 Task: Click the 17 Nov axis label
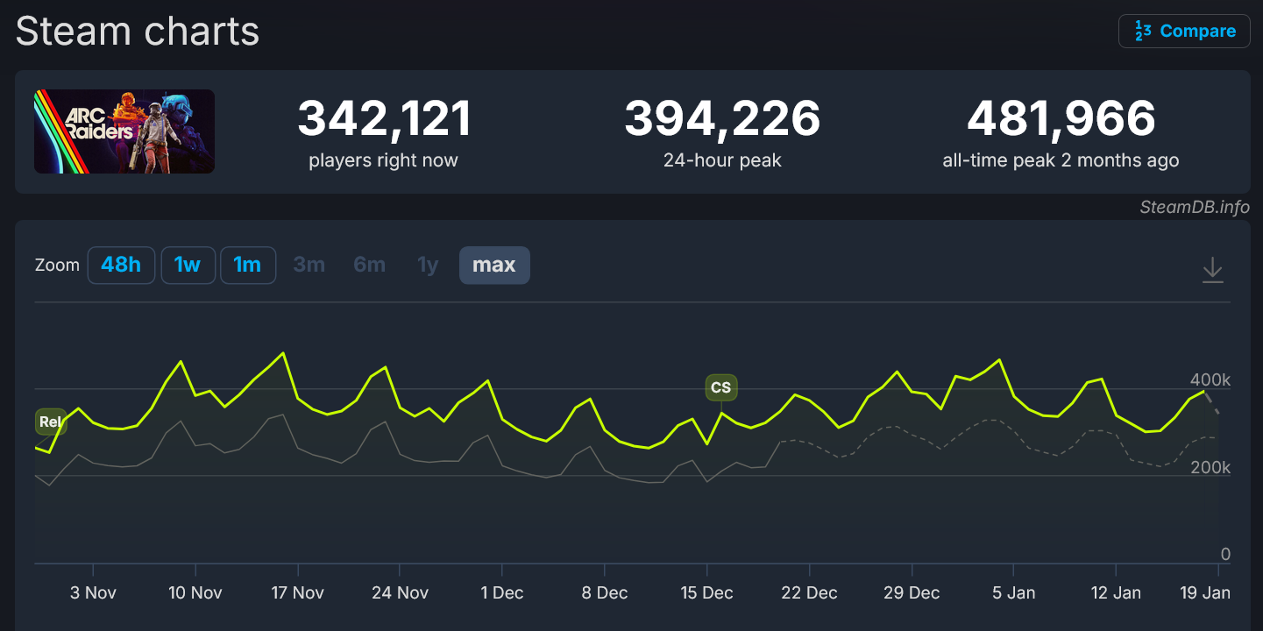pos(298,593)
